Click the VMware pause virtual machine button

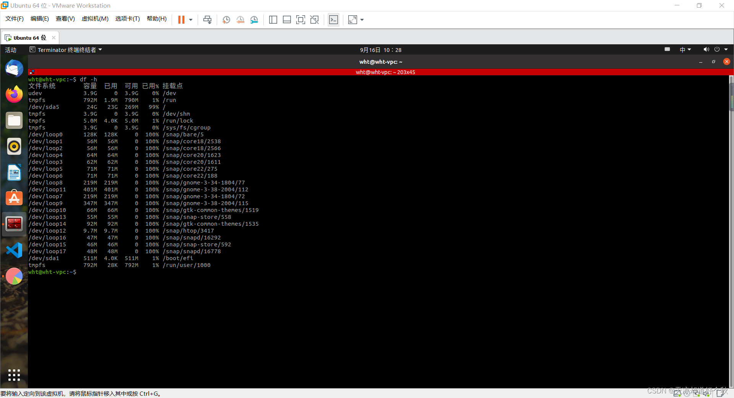click(181, 19)
